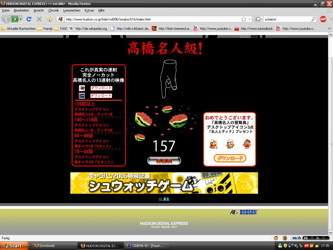The image size is (333, 250).
Task: Click the gray X stop-loading button
Action: 39,19
